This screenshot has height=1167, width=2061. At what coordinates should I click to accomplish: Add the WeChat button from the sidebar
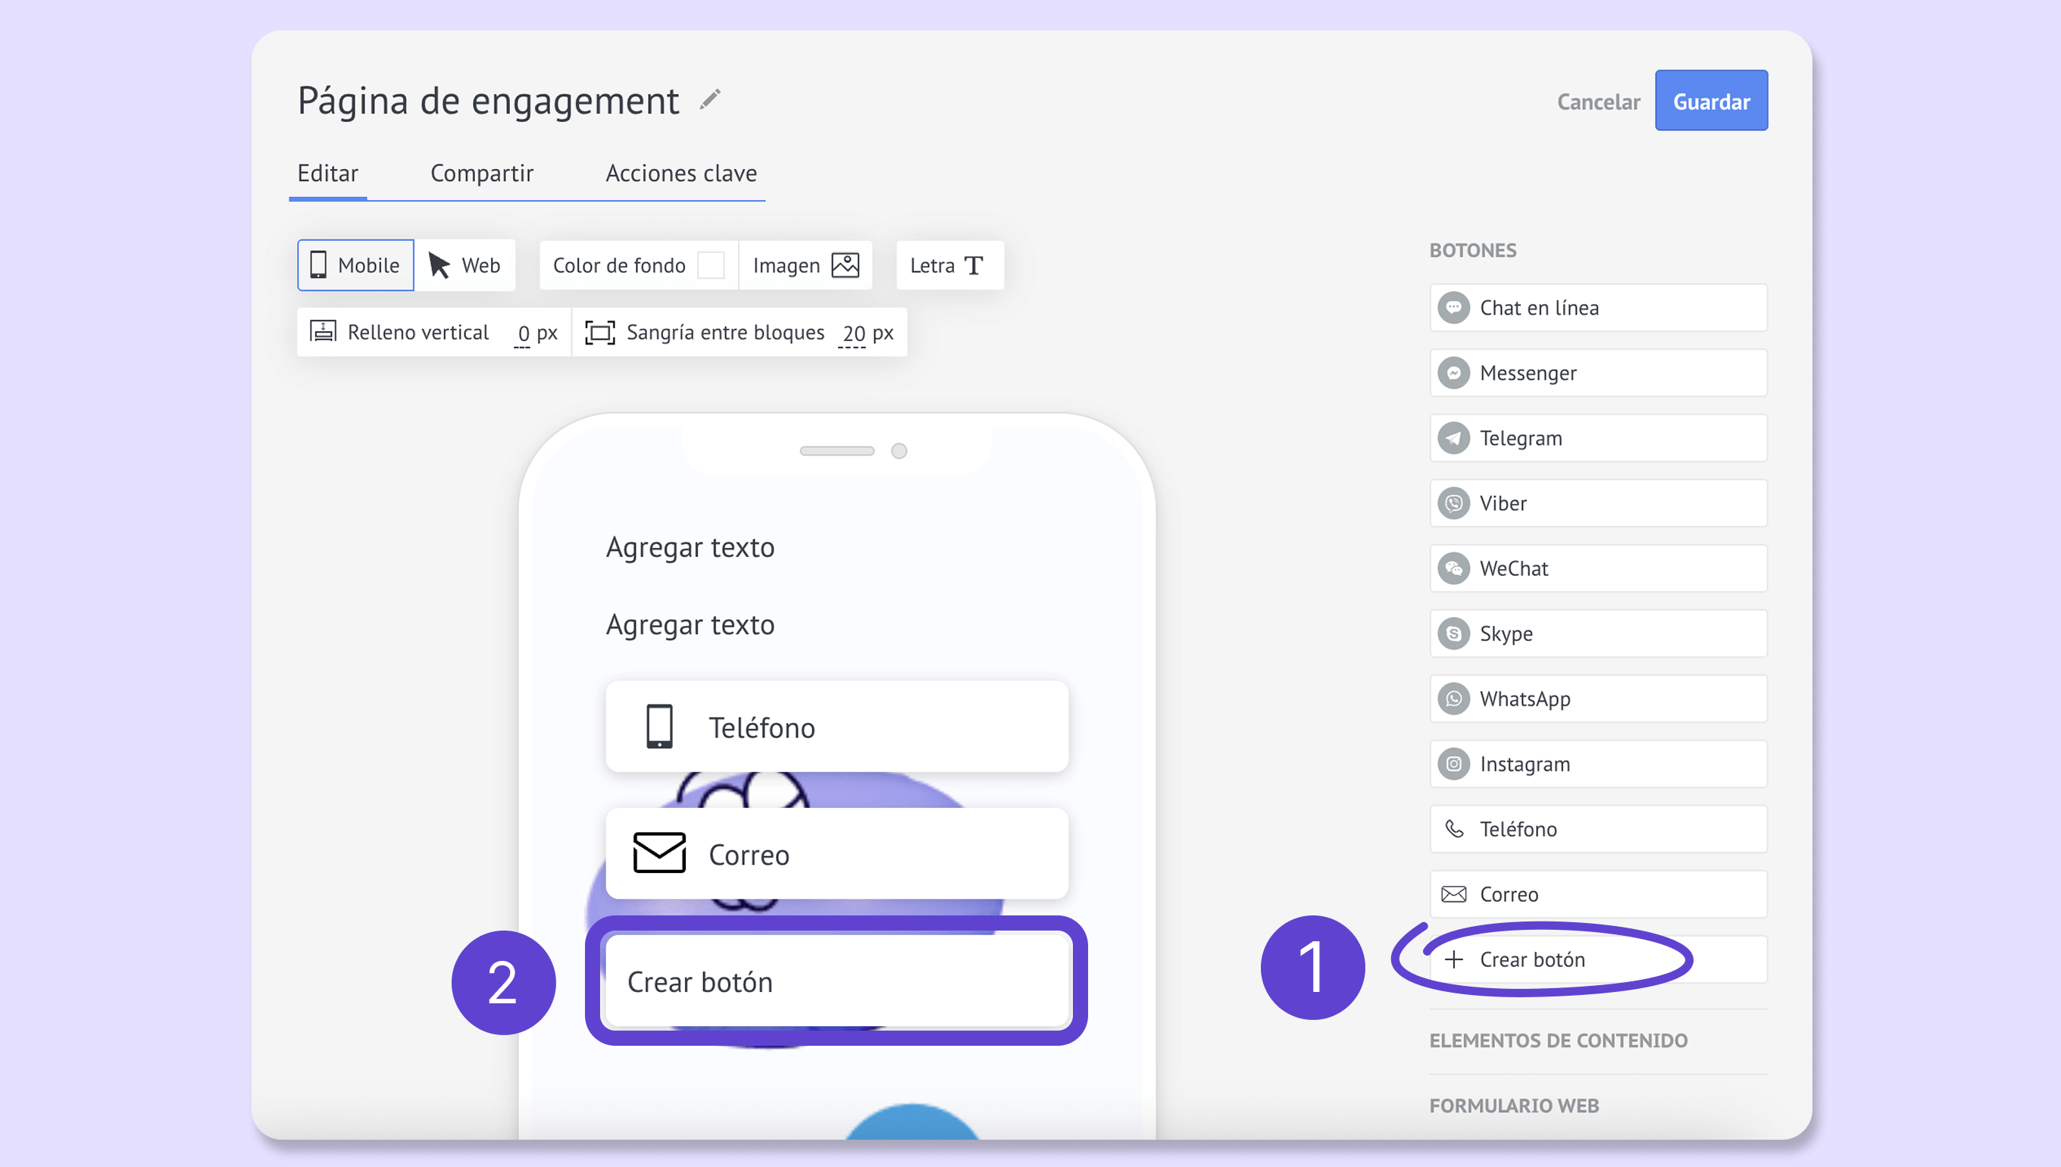pos(1597,568)
